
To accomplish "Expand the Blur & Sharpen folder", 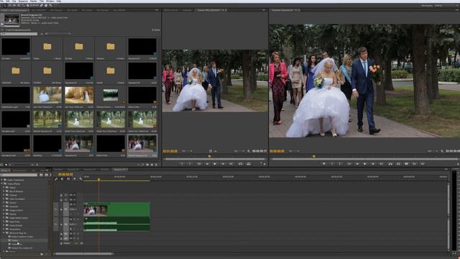I will pyautogui.click(x=4, y=191).
